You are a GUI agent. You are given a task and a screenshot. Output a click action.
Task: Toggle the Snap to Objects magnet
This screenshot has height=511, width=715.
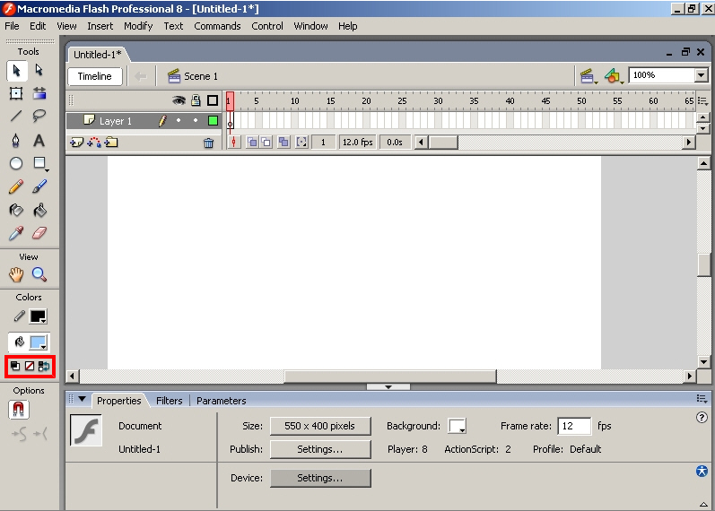[x=18, y=410]
